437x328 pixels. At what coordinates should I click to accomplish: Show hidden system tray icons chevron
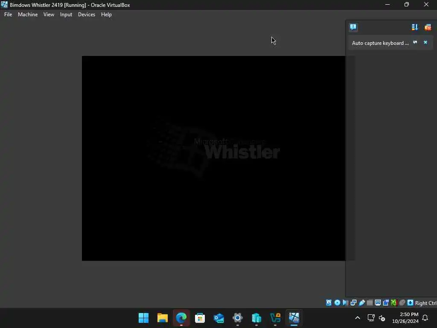click(x=358, y=318)
